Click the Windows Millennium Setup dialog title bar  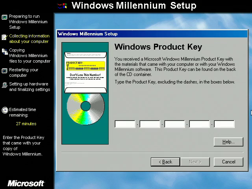pos(152,34)
